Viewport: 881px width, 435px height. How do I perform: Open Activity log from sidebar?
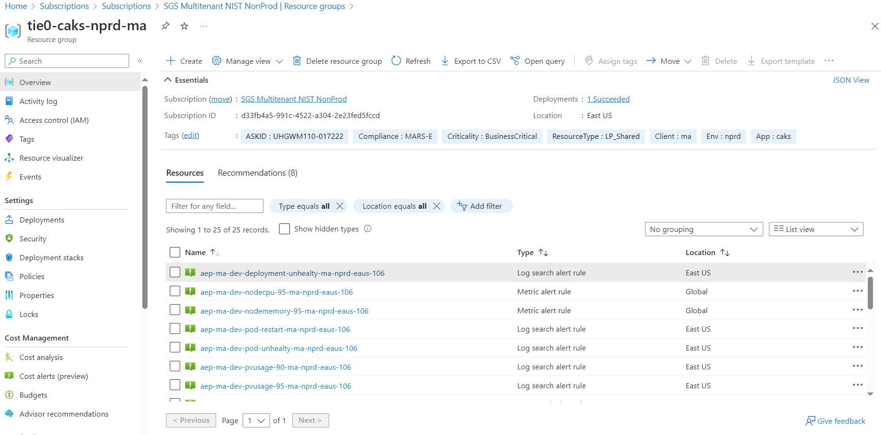38,102
